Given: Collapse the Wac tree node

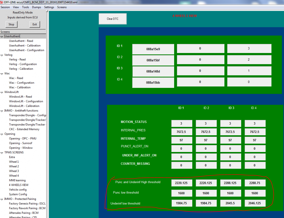Looking at the screenshot, I should pyautogui.click(x=2, y=74).
